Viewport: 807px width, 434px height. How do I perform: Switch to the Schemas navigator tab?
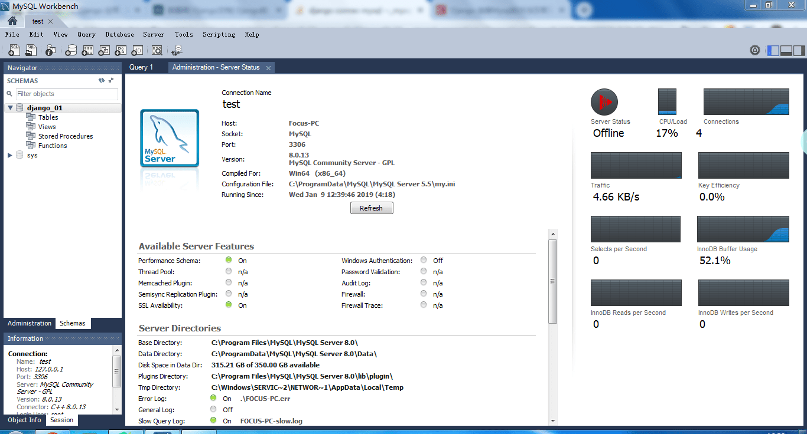[73, 323]
